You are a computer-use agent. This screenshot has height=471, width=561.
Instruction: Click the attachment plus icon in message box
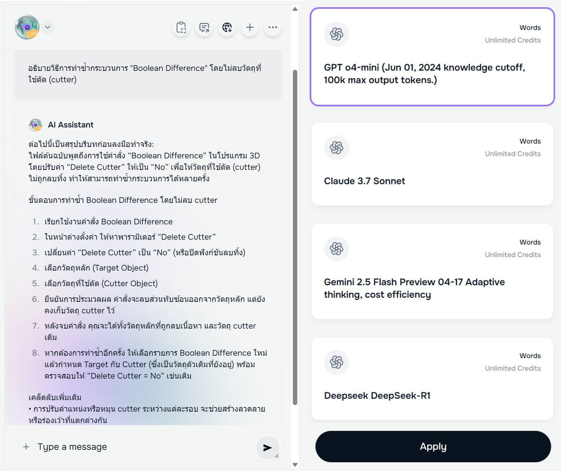click(26, 447)
